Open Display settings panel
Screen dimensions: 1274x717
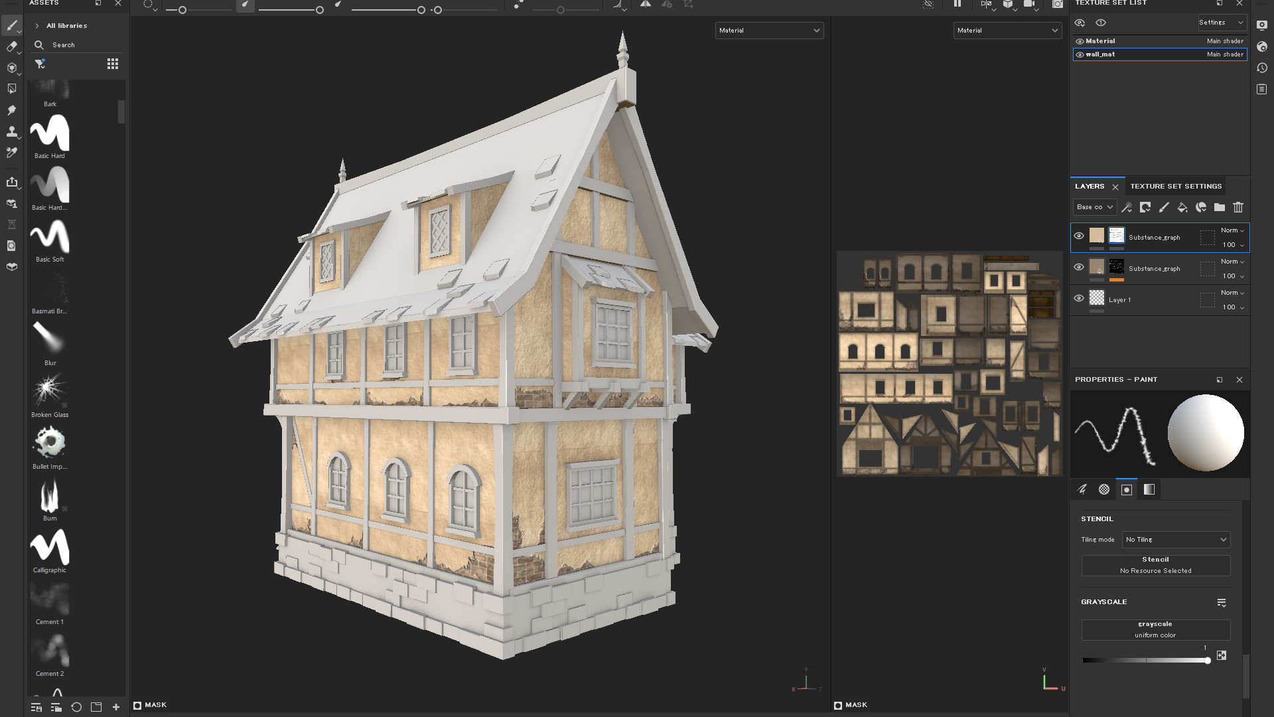point(1262,25)
